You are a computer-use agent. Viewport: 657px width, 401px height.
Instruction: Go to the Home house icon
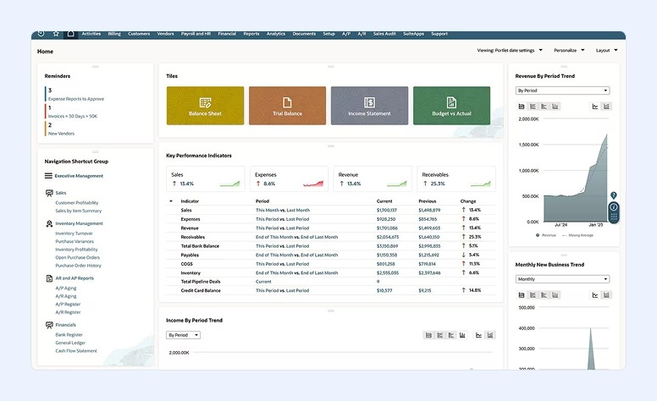point(71,34)
